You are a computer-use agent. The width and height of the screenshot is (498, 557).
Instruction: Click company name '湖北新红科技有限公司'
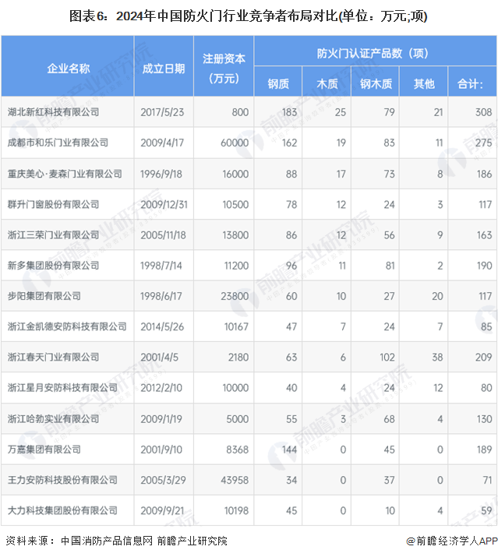coord(53,112)
